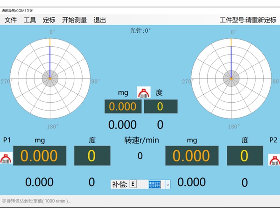Open the 定标 calibration menu
280x210 pixels.
(49, 20)
